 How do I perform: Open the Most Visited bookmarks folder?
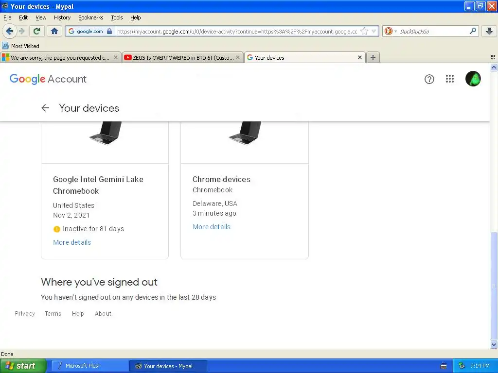tap(20, 46)
